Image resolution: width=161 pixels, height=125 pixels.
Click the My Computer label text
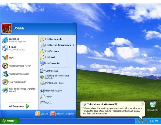point(53,63)
